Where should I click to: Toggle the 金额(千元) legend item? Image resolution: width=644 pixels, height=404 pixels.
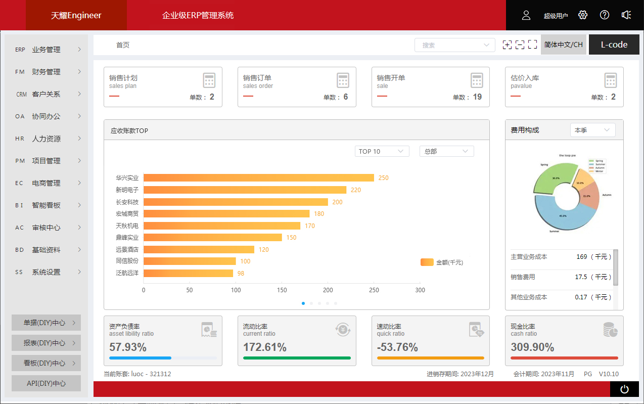pyautogui.click(x=441, y=262)
